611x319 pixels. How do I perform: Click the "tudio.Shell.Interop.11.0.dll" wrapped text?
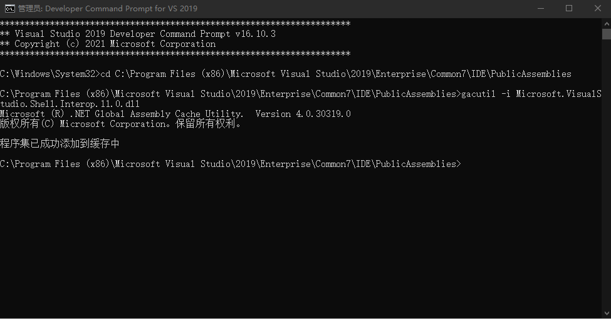[x=70, y=104]
